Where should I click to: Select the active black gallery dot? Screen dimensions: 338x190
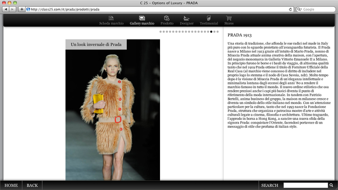211,32
